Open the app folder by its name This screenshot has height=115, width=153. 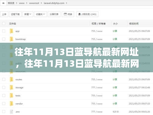[17, 31]
